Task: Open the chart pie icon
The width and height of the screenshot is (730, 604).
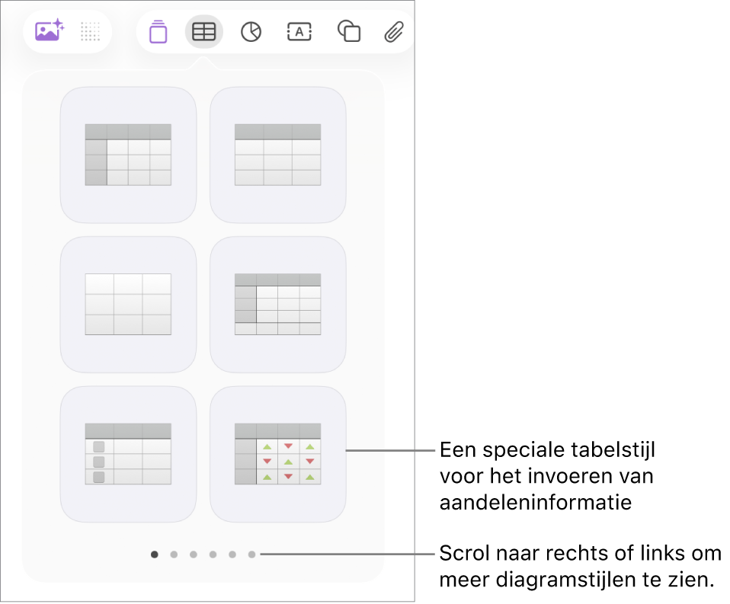Action: click(x=251, y=32)
